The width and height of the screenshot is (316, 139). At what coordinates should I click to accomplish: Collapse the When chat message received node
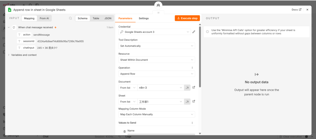[x=9, y=27]
